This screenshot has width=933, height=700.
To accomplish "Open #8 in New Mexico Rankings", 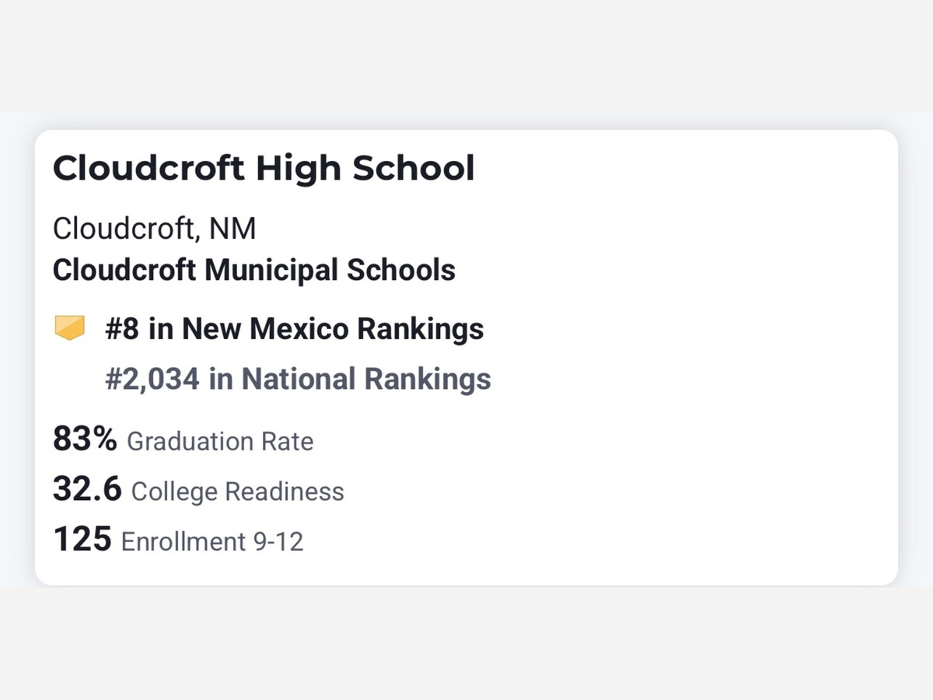I will 294,328.
